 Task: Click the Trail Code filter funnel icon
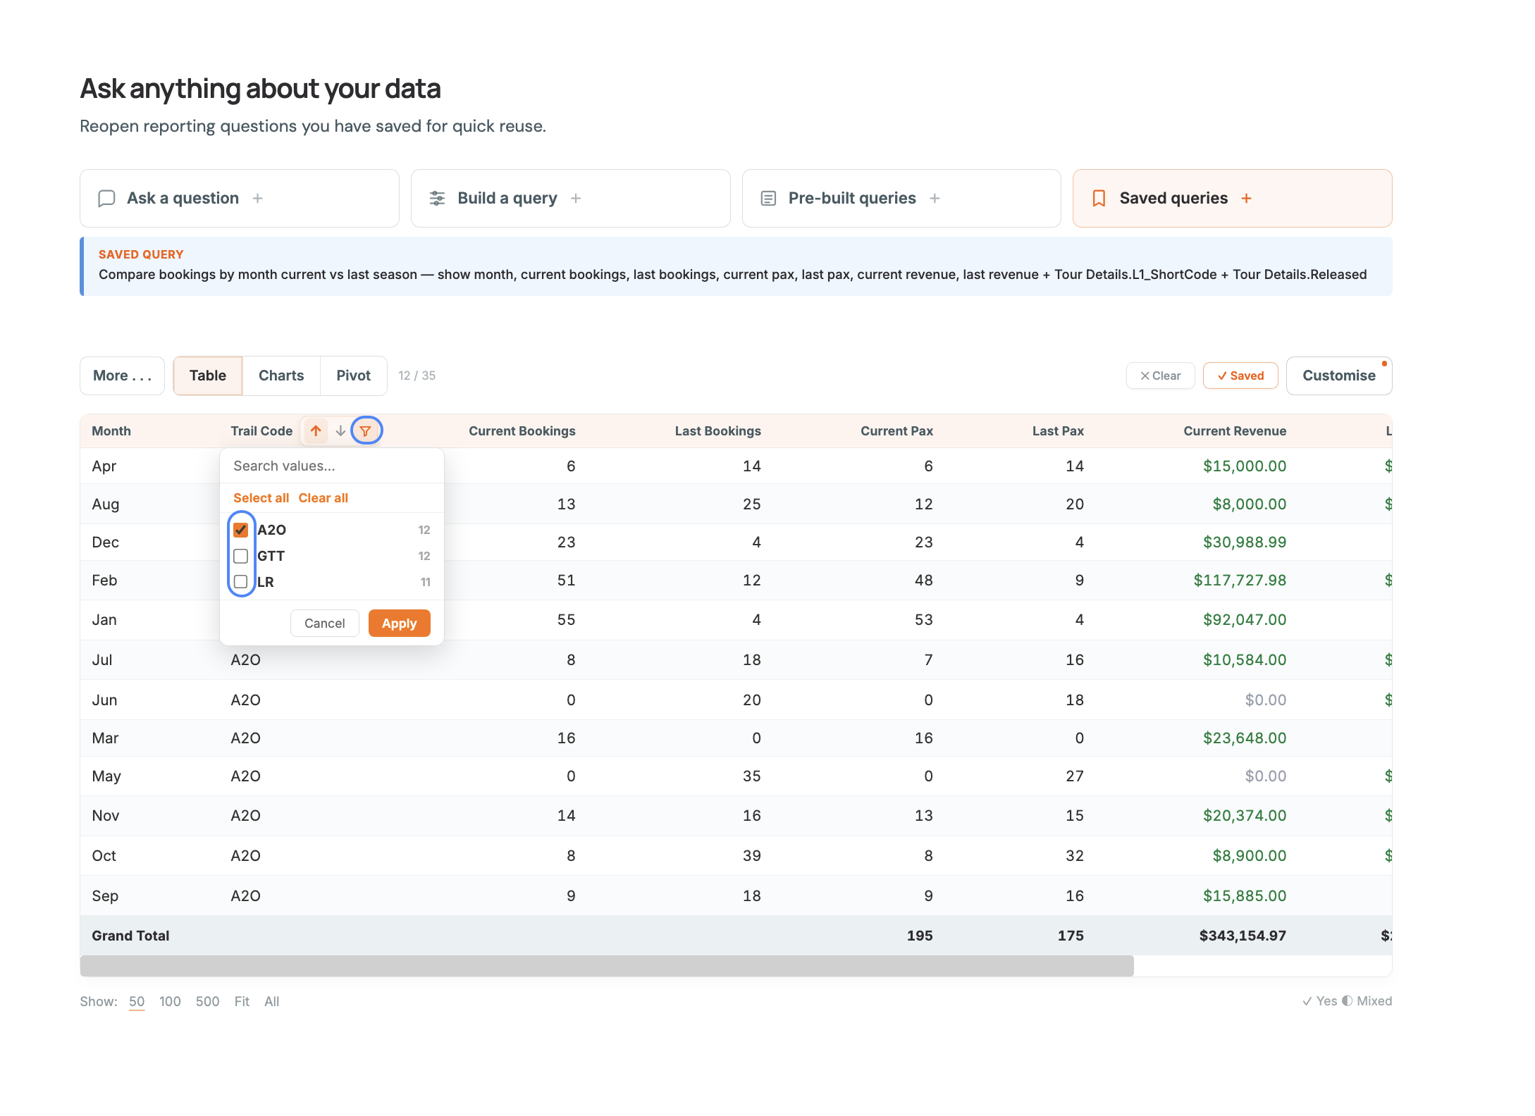(x=366, y=430)
